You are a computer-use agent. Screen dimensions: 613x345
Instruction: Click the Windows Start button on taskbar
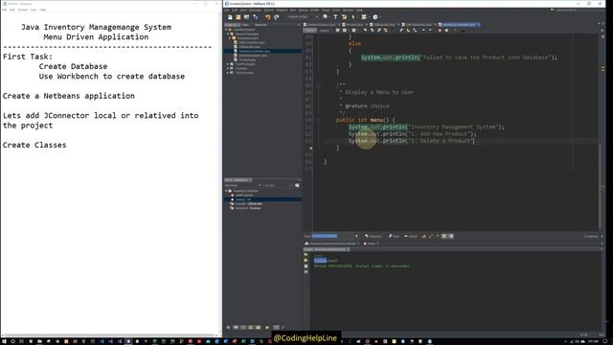4,341
